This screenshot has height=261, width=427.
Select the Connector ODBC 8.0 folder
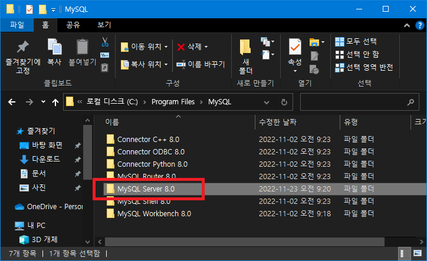click(151, 151)
